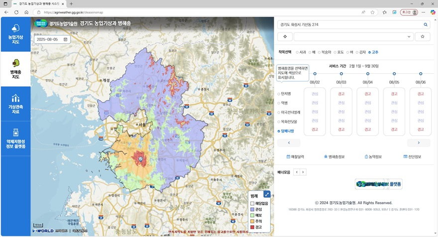Select the 08/05 timeline marker
This screenshot has width=438, height=237.
[394, 74]
